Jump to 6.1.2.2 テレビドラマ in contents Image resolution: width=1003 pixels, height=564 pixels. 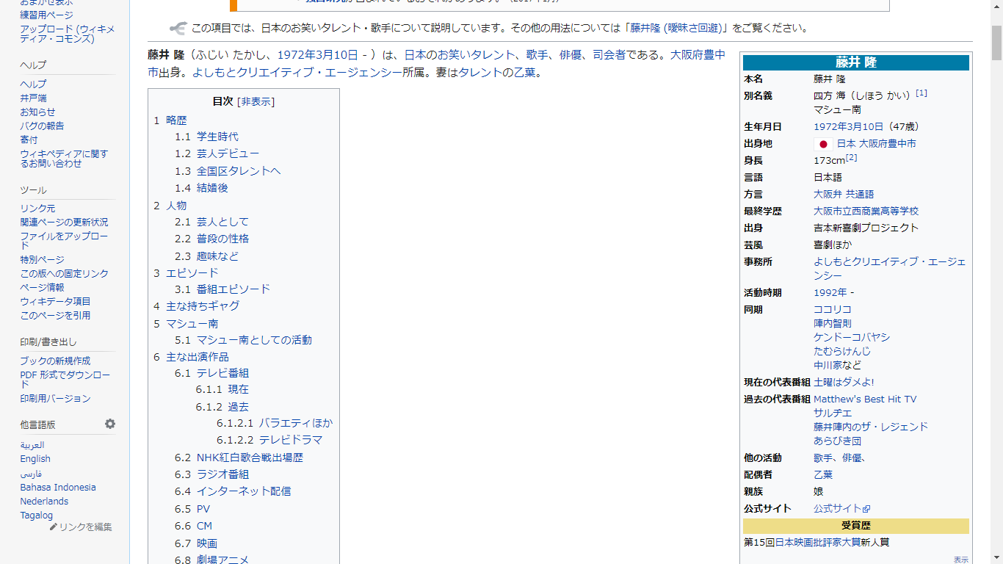click(269, 440)
